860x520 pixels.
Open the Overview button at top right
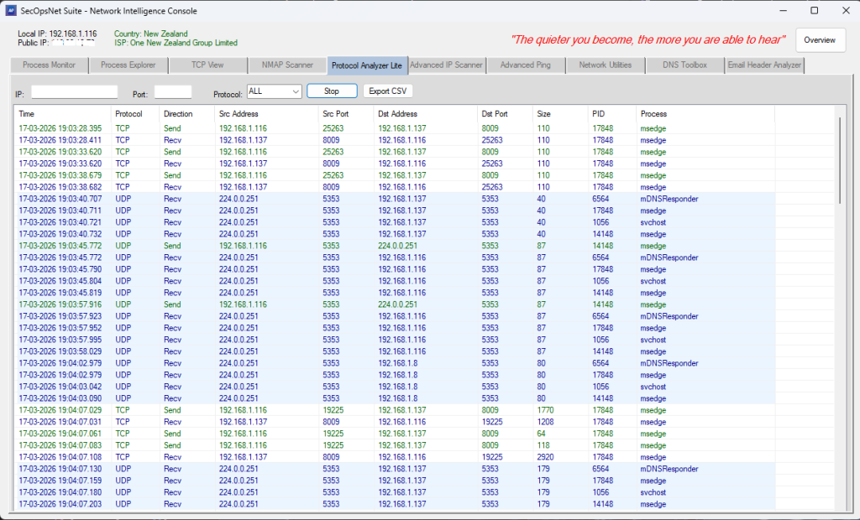click(820, 40)
